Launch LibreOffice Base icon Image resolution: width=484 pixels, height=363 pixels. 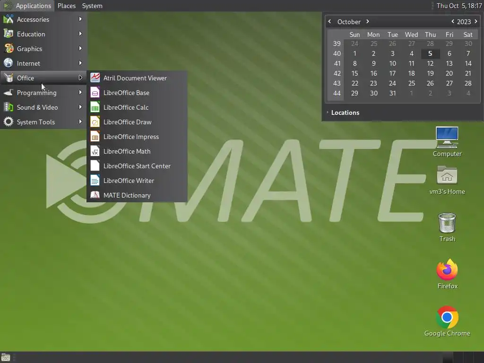pyautogui.click(x=95, y=93)
